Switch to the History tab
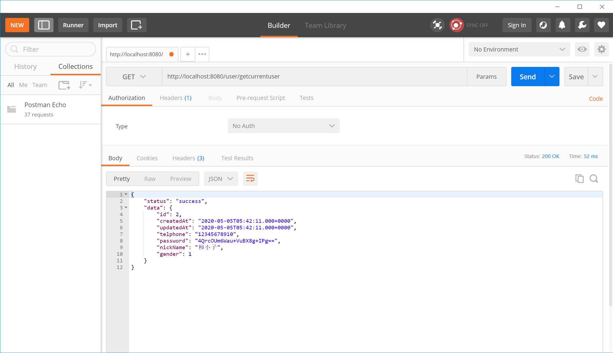Screen dimensions: 613x353 [25, 66]
